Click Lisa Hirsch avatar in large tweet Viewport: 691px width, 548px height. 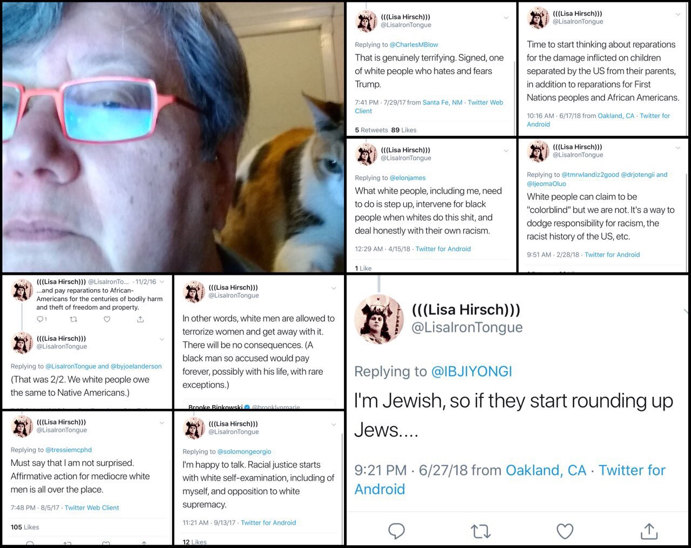pyautogui.click(x=379, y=319)
